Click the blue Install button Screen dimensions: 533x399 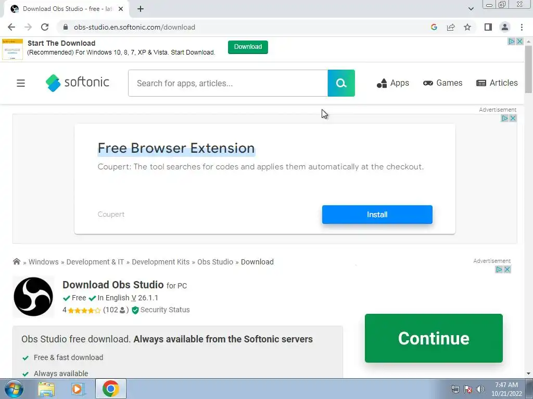pos(377,215)
